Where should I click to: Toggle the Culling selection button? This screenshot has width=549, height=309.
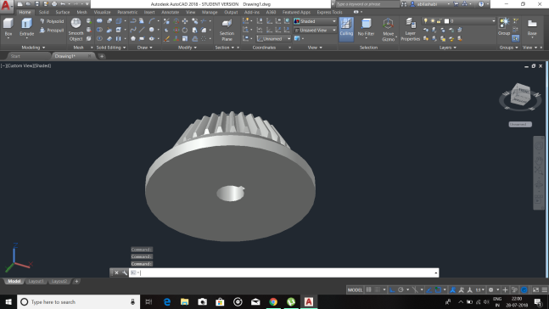click(x=346, y=28)
